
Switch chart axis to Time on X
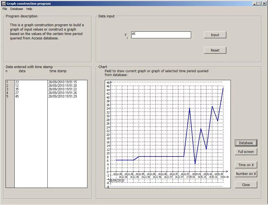click(246, 165)
